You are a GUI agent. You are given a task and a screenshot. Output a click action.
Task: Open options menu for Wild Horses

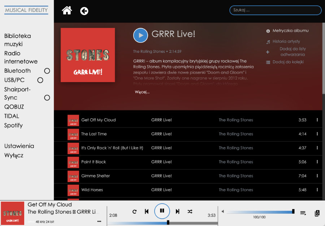coord(317,190)
